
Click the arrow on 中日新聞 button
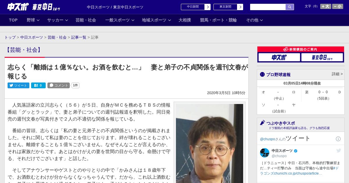pos(207,7)
